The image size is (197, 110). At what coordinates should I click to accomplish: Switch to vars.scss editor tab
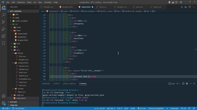pos(139,7)
